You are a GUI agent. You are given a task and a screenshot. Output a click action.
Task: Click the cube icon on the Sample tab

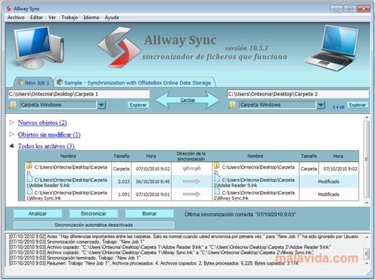(x=60, y=82)
